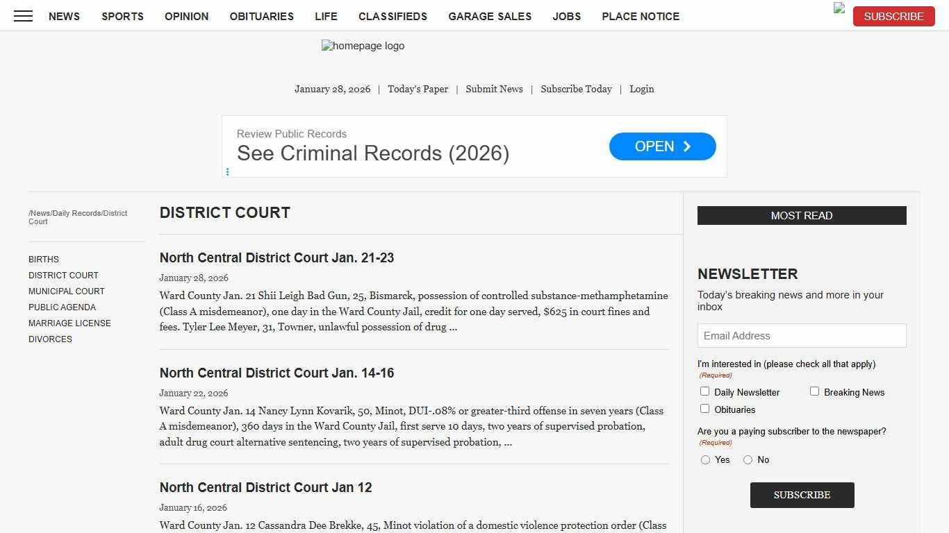Screen dimensions: 949x533
Task: Check the Daily Newsletter option
Action: (705, 391)
